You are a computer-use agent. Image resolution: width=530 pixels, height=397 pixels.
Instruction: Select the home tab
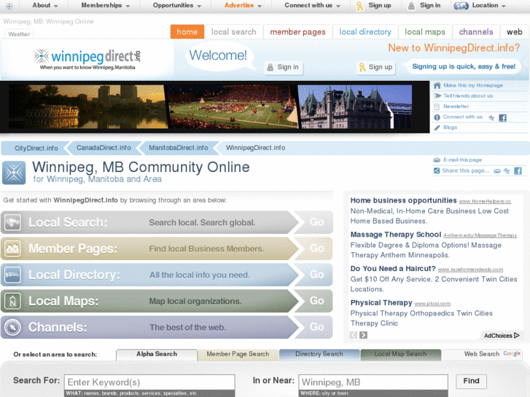(x=187, y=32)
